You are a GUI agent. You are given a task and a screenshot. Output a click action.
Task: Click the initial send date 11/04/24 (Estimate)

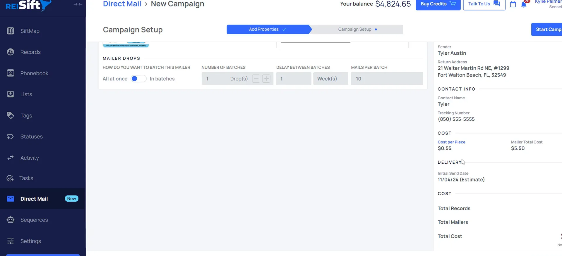[461, 179]
